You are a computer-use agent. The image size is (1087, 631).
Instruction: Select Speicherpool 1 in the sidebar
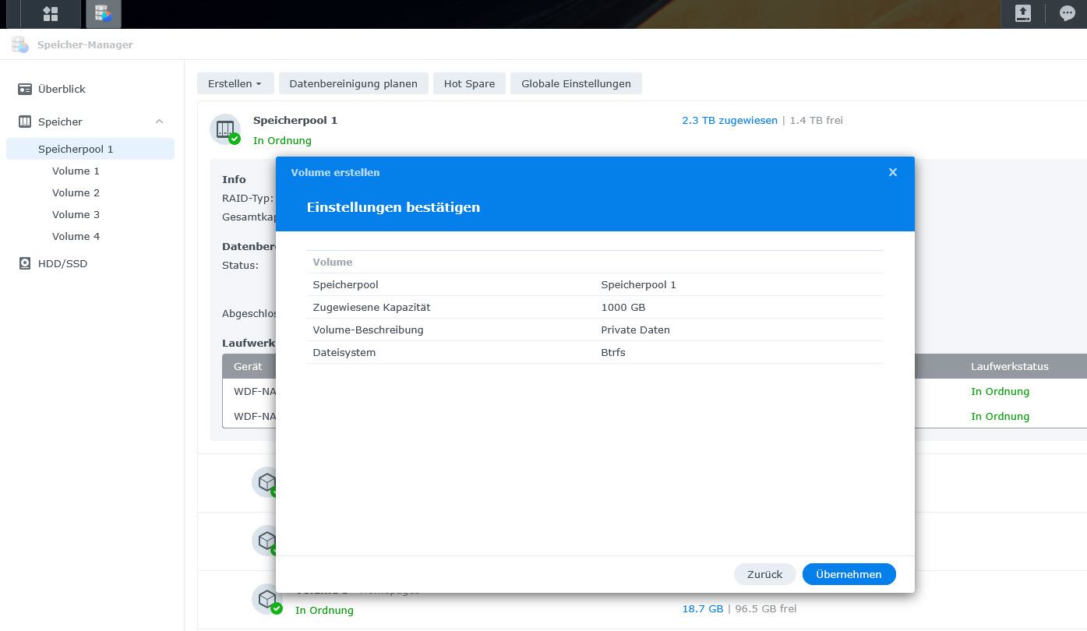(76, 149)
